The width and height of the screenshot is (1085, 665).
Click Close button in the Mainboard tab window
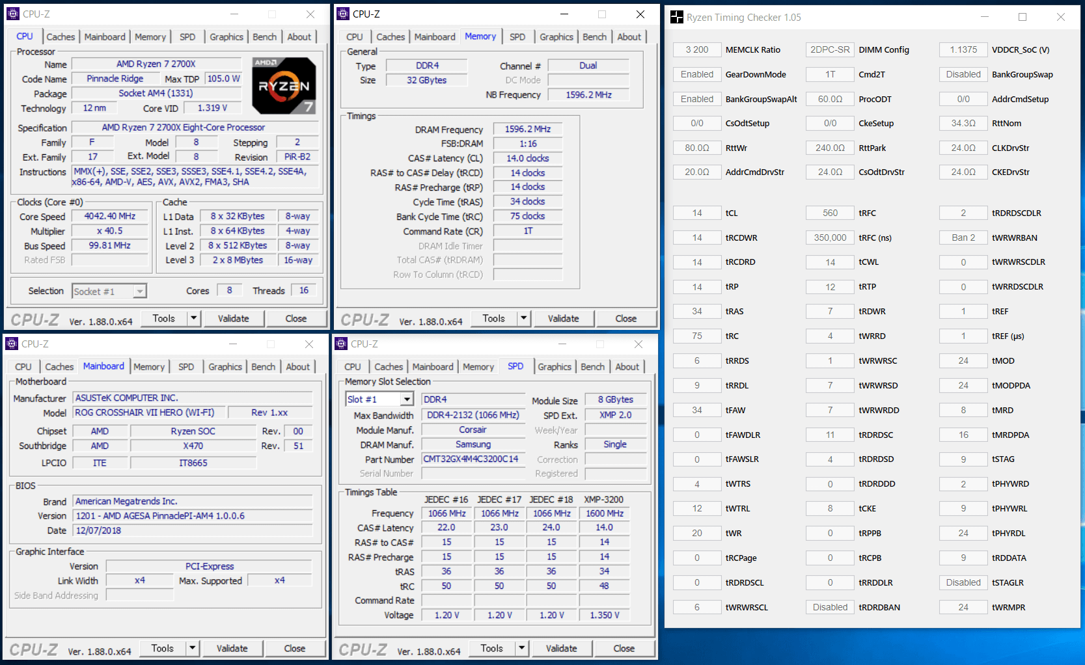294,648
